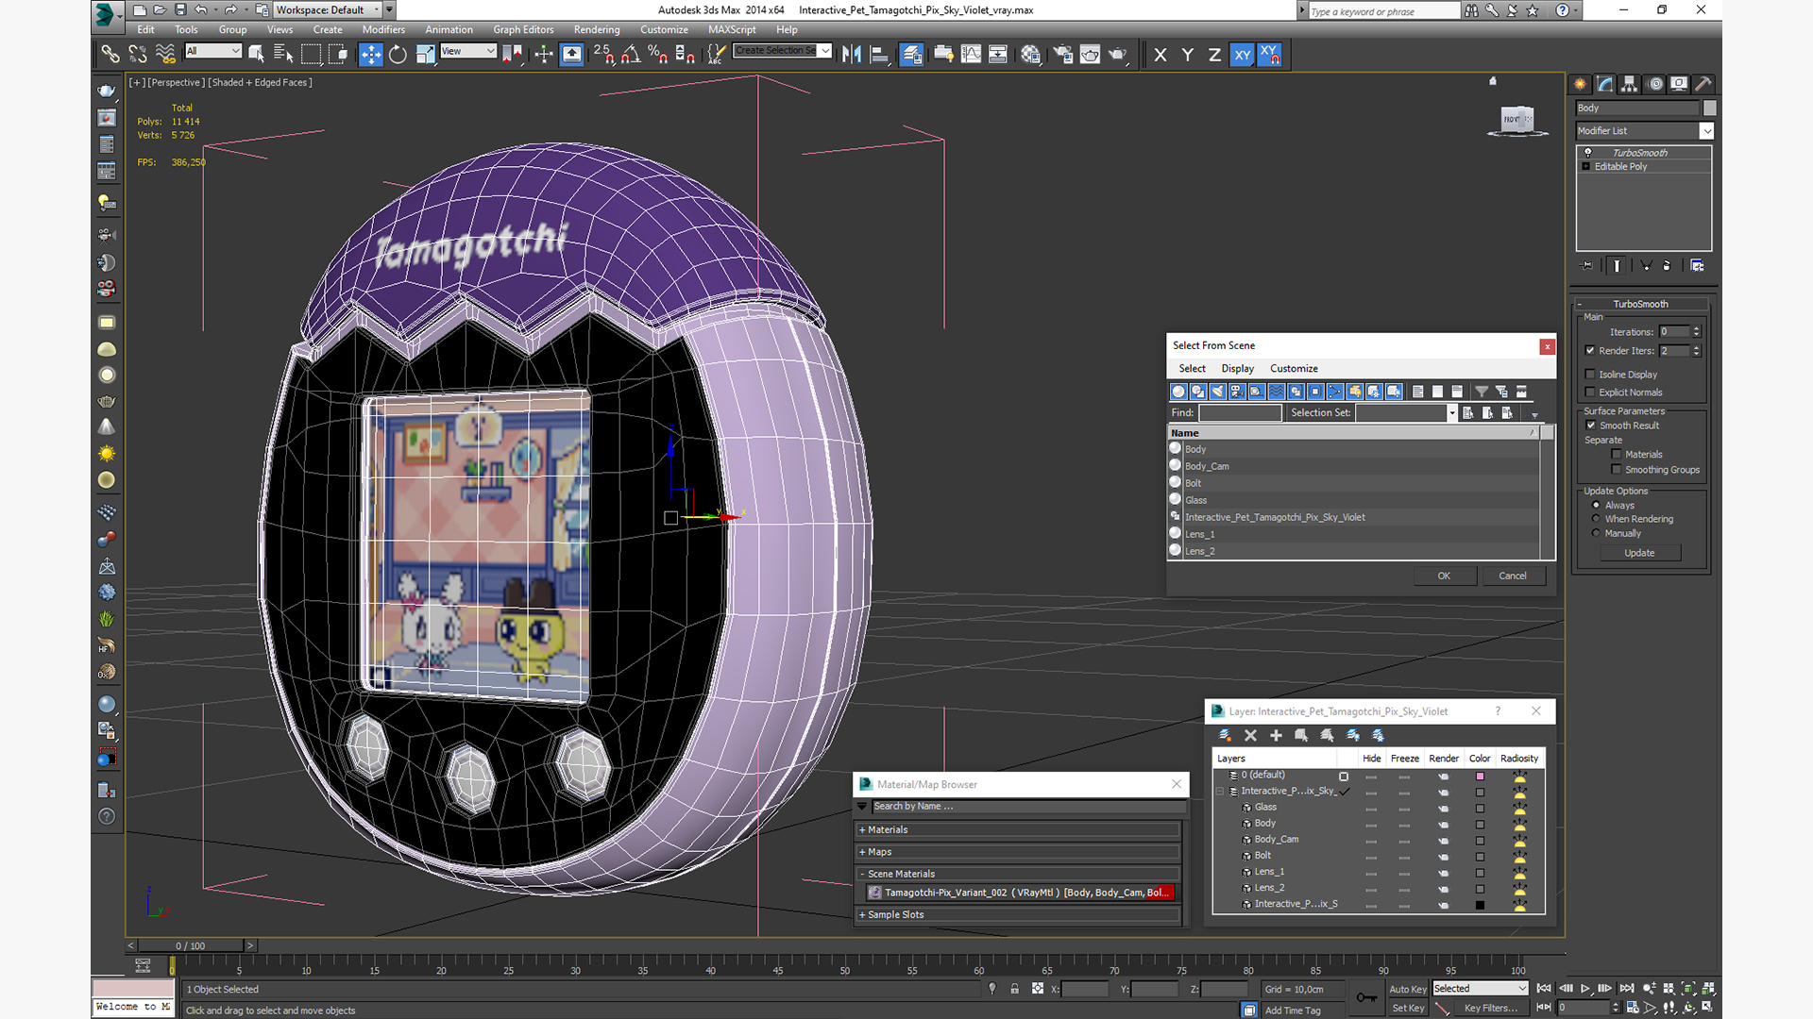
Task: Open the Modifier List dropdown
Action: point(1644,131)
